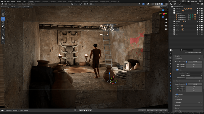Hide houses collection with eye icon
The width and height of the screenshot is (204, 114).
[200, 11]
